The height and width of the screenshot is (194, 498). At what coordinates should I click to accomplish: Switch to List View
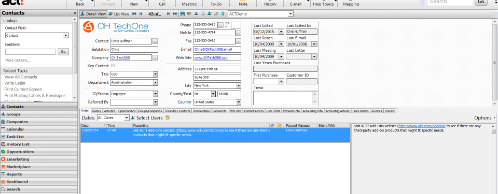(x=119, y=14)
